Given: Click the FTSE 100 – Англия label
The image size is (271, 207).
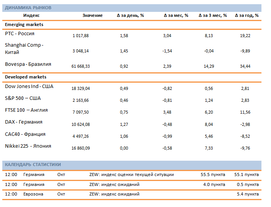Looking at the screenshot, I should (x=26, y=110).
